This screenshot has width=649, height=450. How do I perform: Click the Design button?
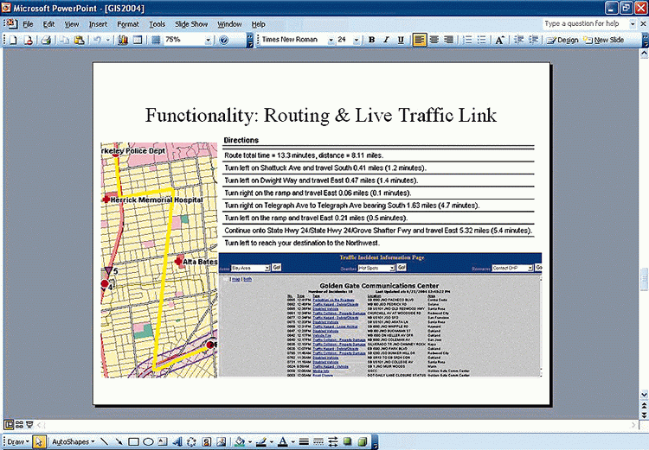pyautogui.click(x=562, y=40)
